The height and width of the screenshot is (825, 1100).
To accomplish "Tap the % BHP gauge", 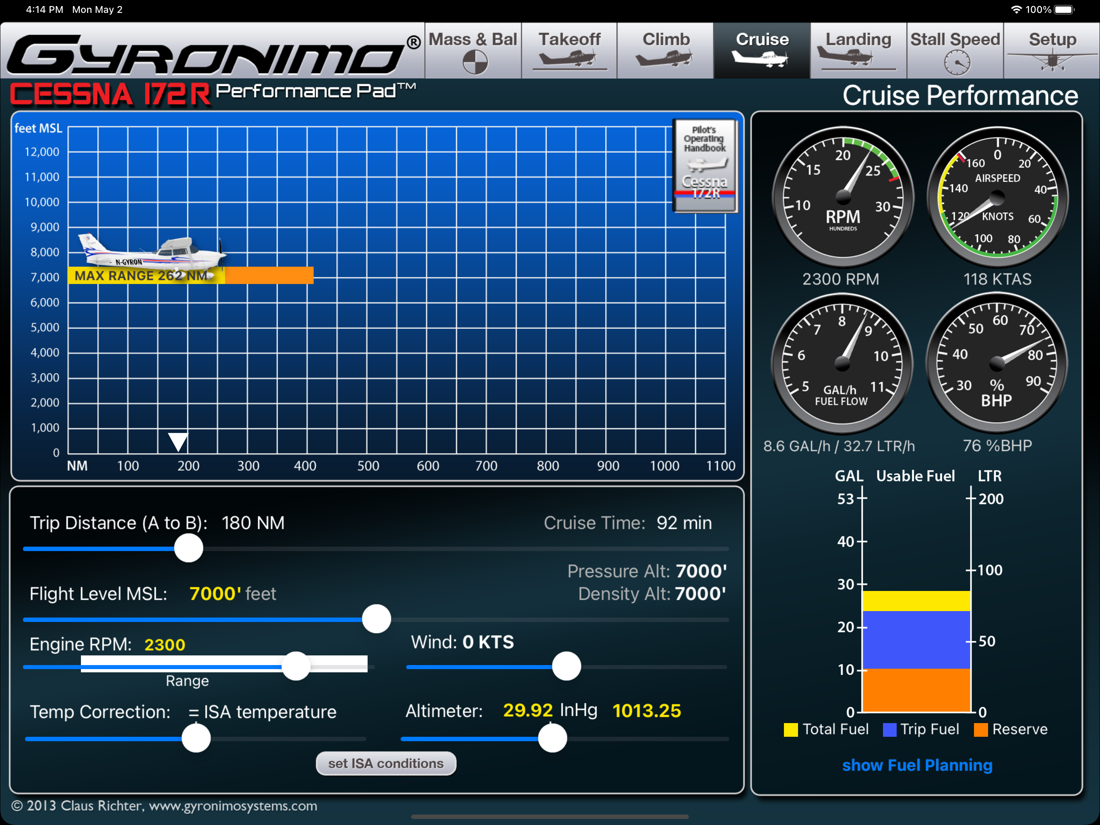I will pos(997,363).
